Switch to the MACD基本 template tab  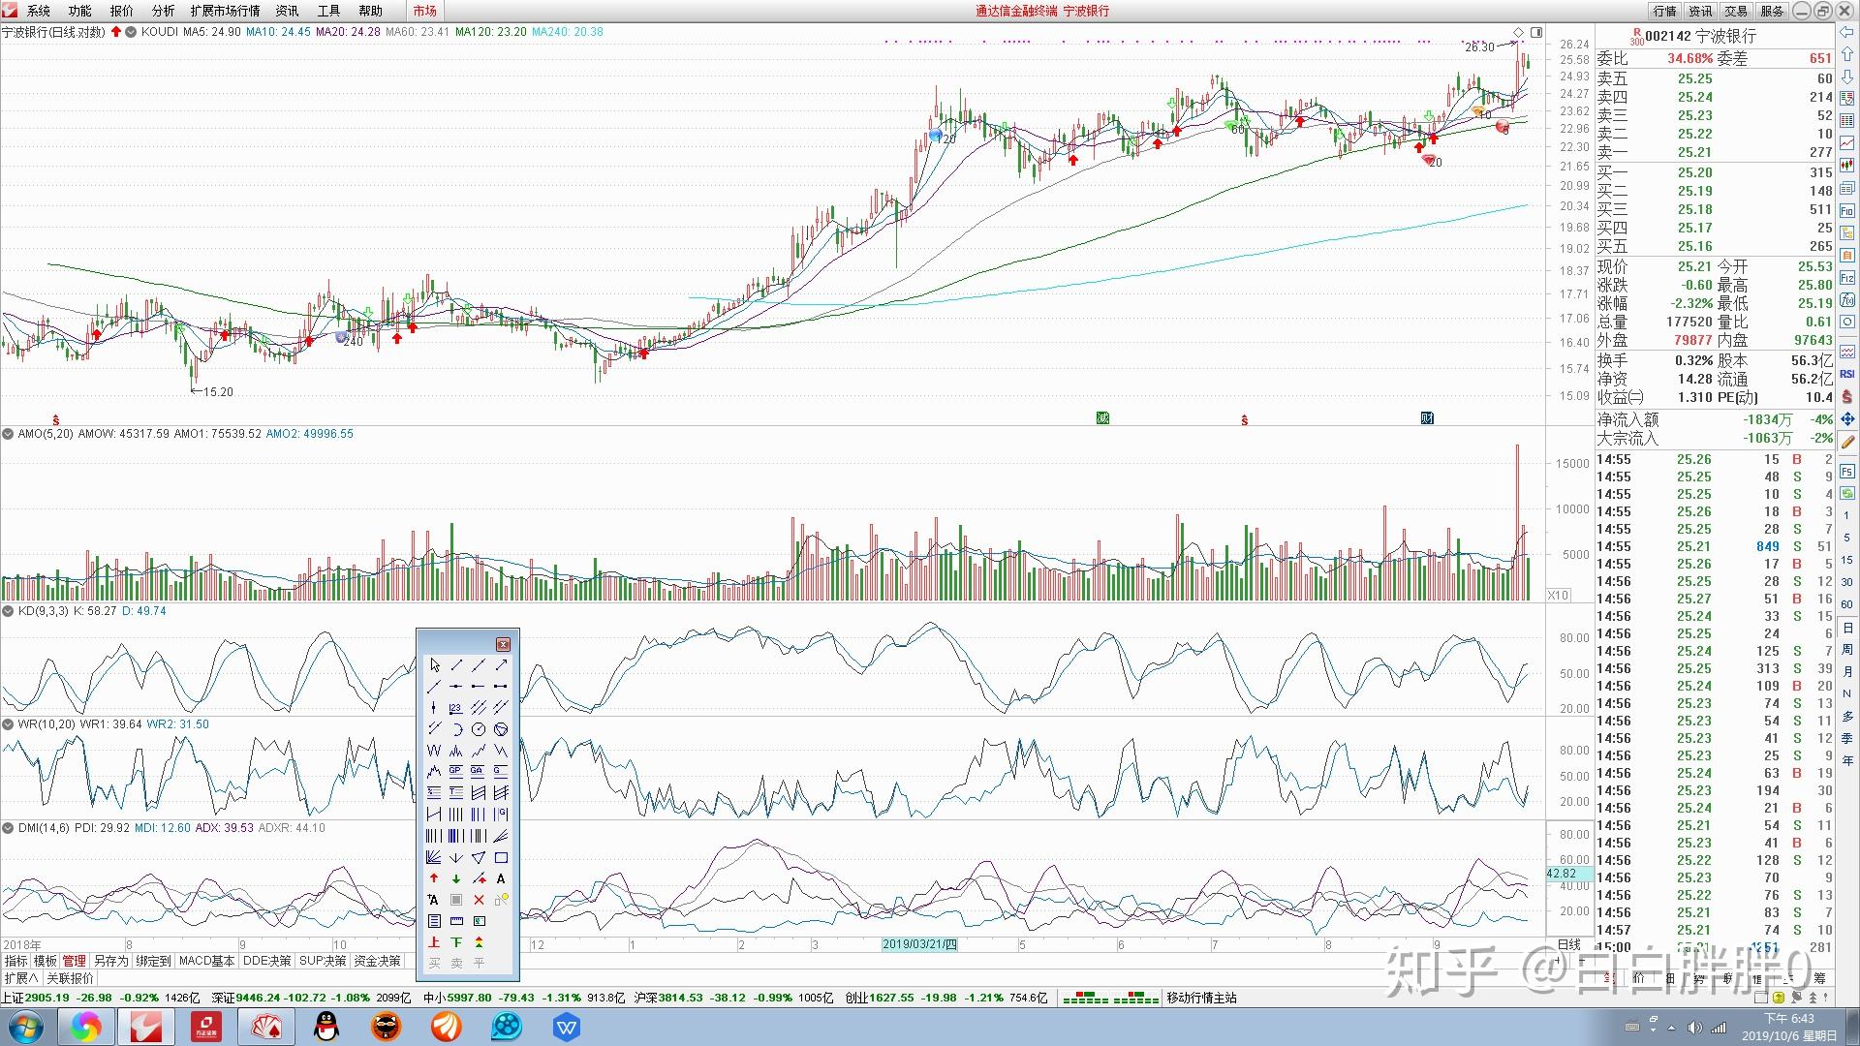(x=207, y=961)
